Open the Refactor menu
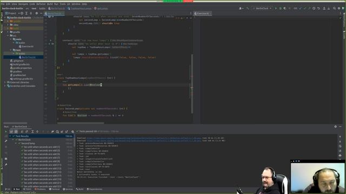 coord(41,4)
